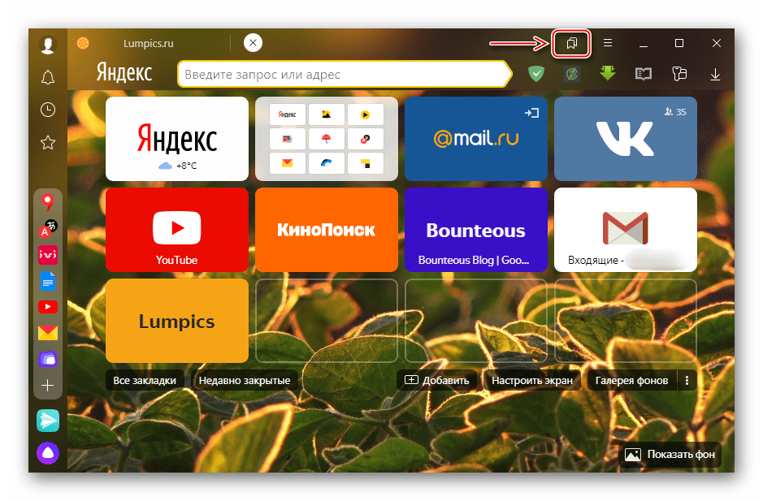Open the profile avatar in sidebar

(x=48, y=45)
